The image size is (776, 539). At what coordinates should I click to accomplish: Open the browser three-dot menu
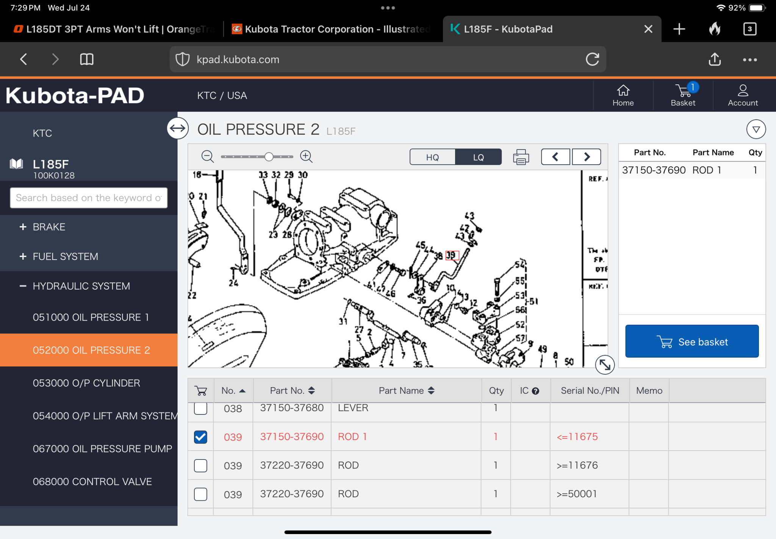[750, 60]
